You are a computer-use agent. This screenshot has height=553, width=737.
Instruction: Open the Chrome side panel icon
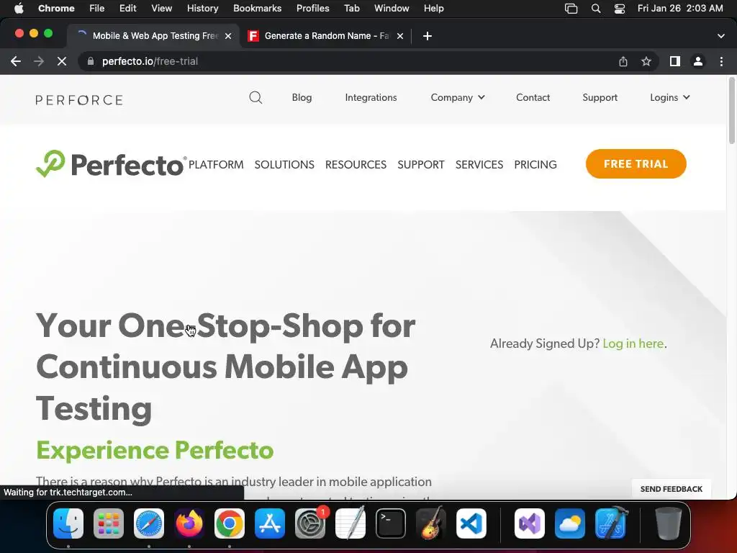pyautogui.click(x=675, y=62)
